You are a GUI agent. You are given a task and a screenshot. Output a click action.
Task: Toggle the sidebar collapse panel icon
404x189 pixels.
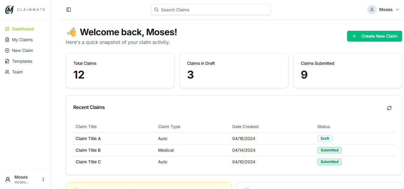coord(69,9)
